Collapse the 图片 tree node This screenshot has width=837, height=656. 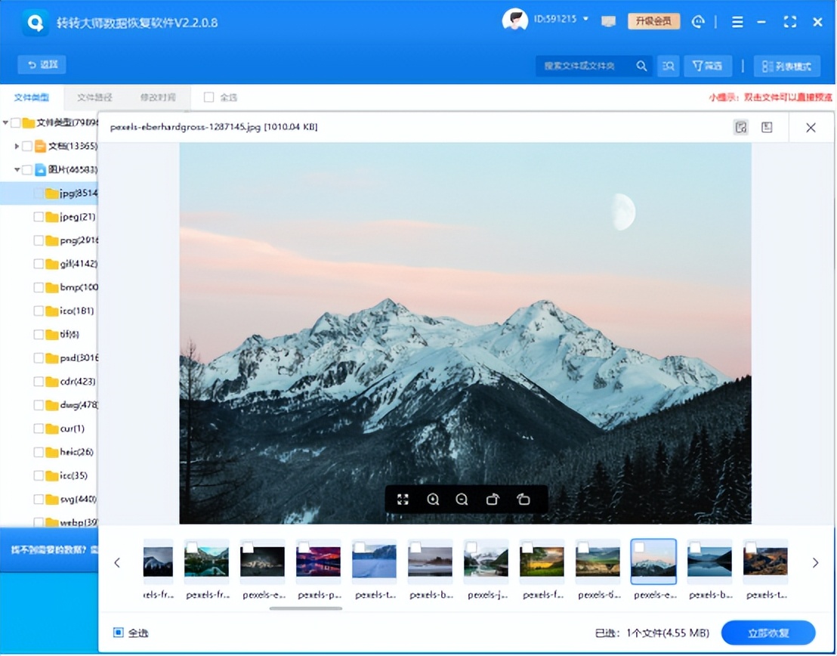click(17, 170)
